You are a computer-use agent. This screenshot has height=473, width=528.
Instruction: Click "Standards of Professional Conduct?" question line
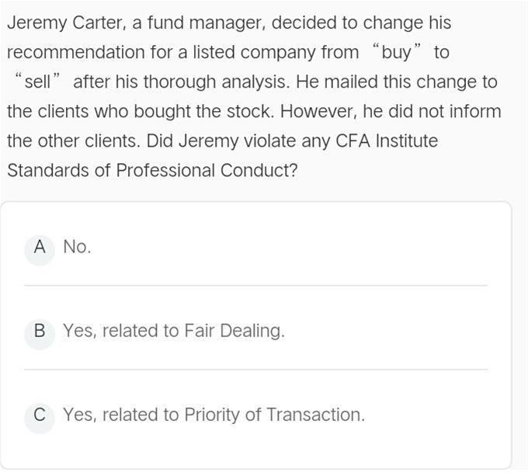(152, 170)
